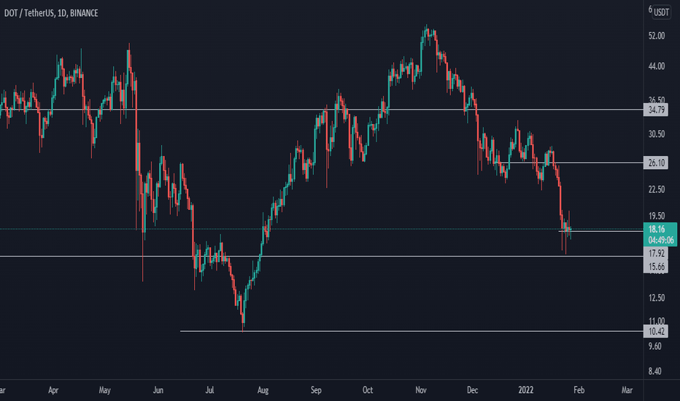Click the green 18.16 current price label
Viewport: 680px width, 401px height.
[657, 229]
